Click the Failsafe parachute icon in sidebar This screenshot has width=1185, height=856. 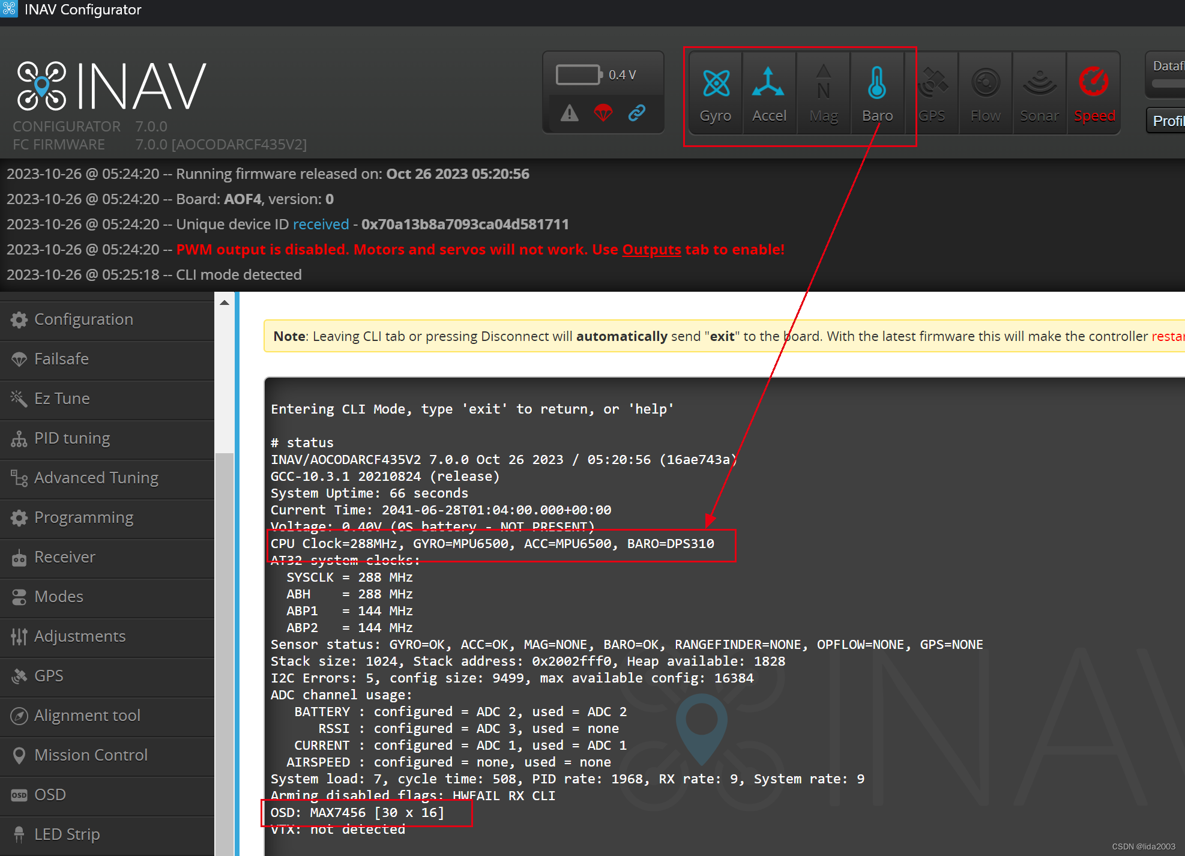[x=19, y=360]
